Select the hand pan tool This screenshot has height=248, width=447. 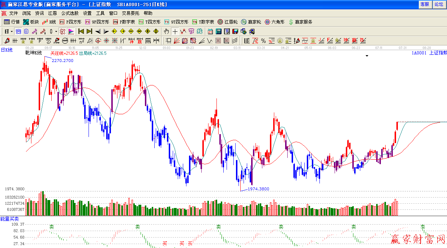[166, 31]
